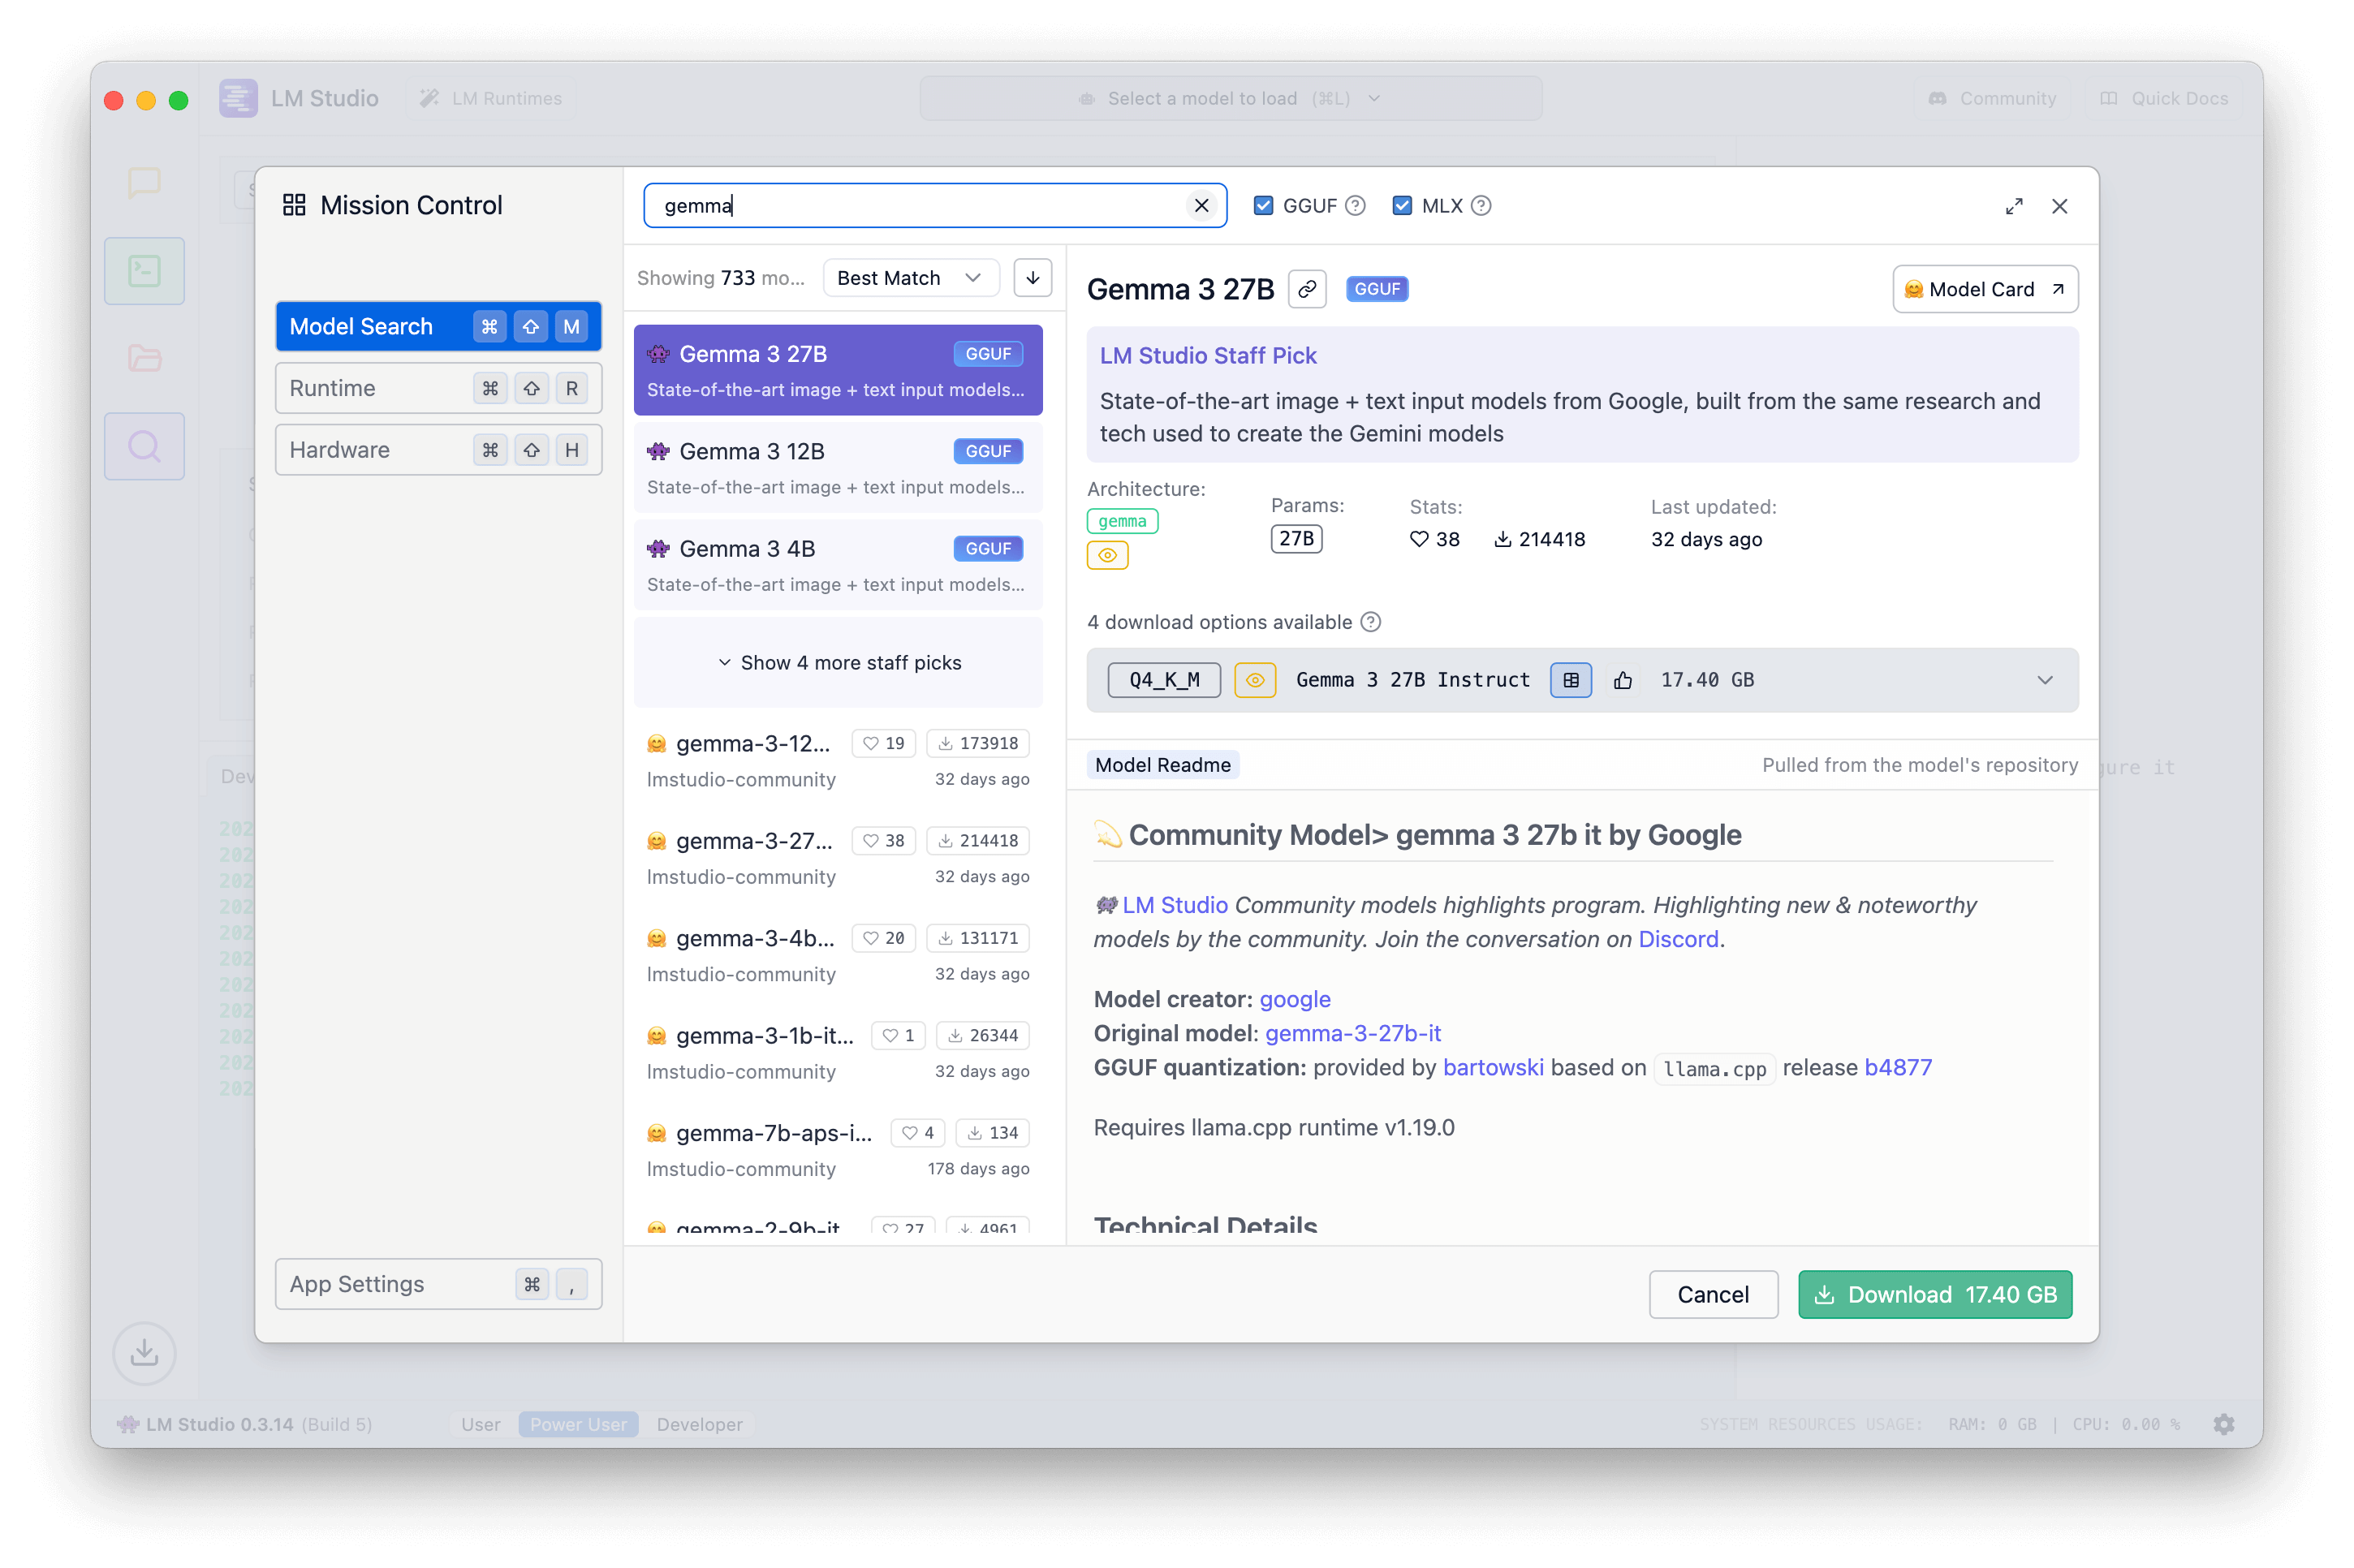Toggle sort direction arrow button
This screenshot has width=2354, height=1568.
click(x=1032, y=278)
